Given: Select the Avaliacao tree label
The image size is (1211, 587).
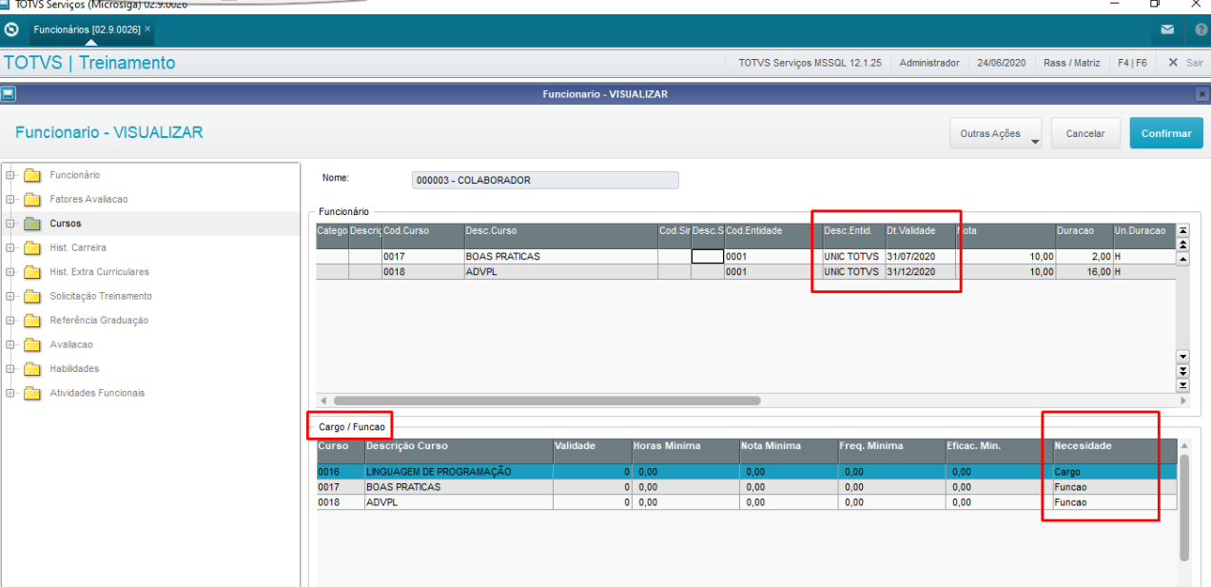Looking at the screenshot, I should [x=71, y=345].
